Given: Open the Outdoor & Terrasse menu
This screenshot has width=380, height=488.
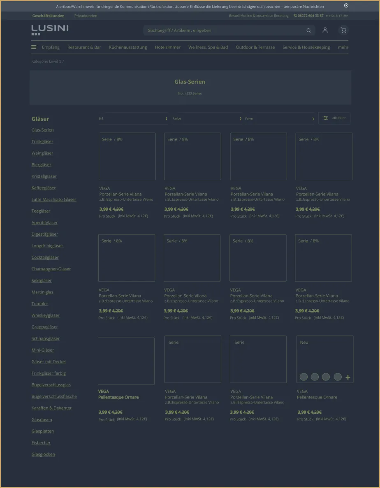Looking at the screenshot, I should (255, 47).
